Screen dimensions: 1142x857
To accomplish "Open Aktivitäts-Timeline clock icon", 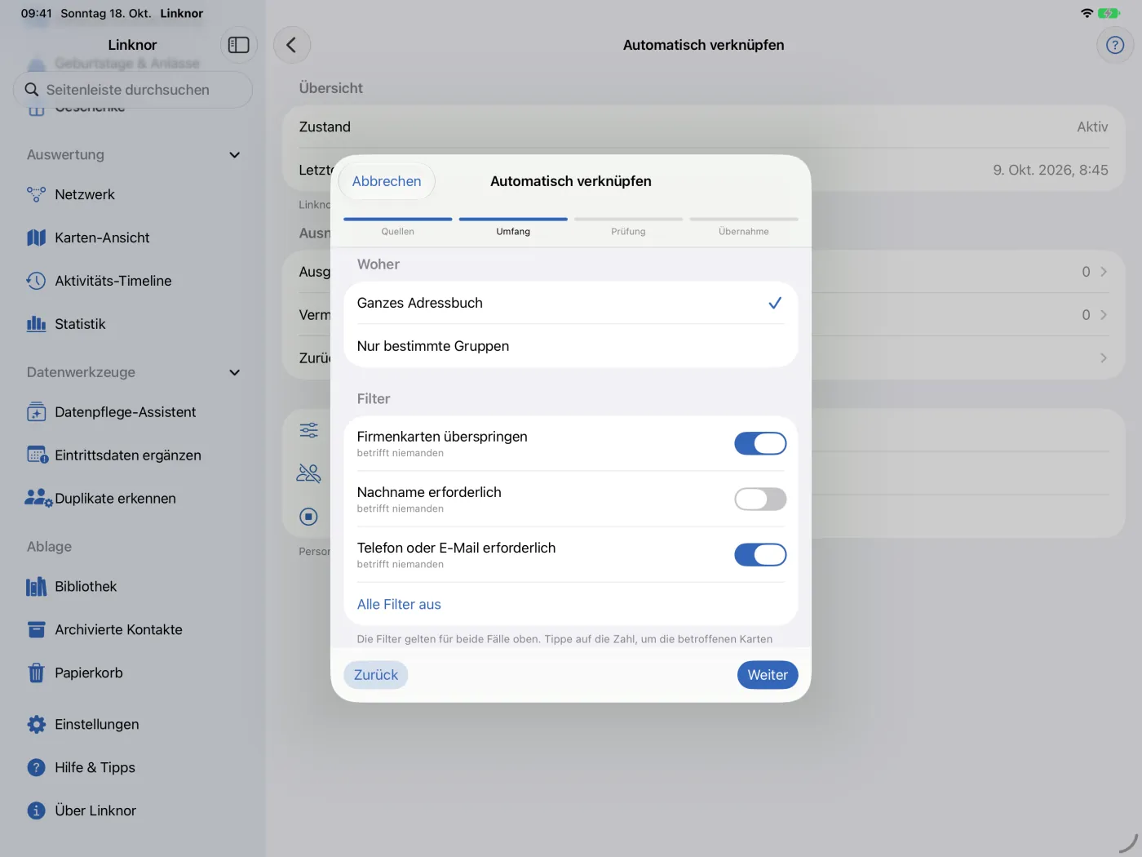I will [36, 281].
